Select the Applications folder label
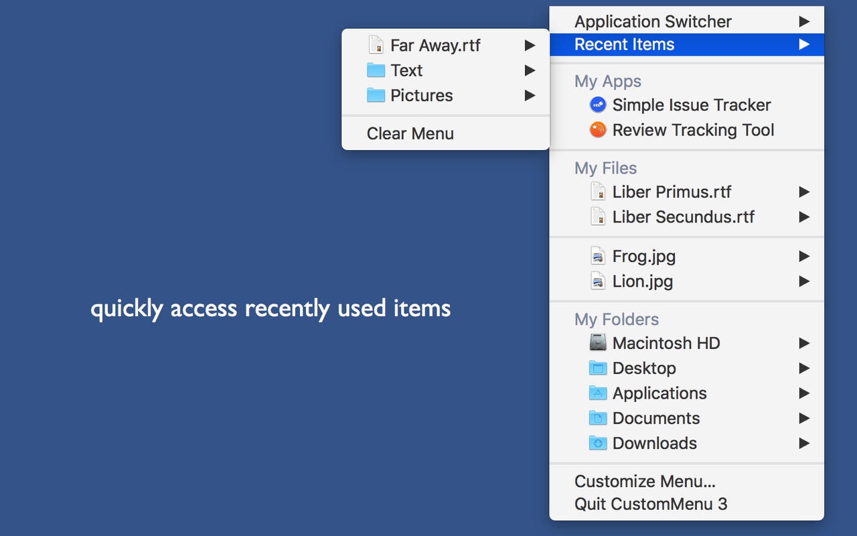 point(659,393)
